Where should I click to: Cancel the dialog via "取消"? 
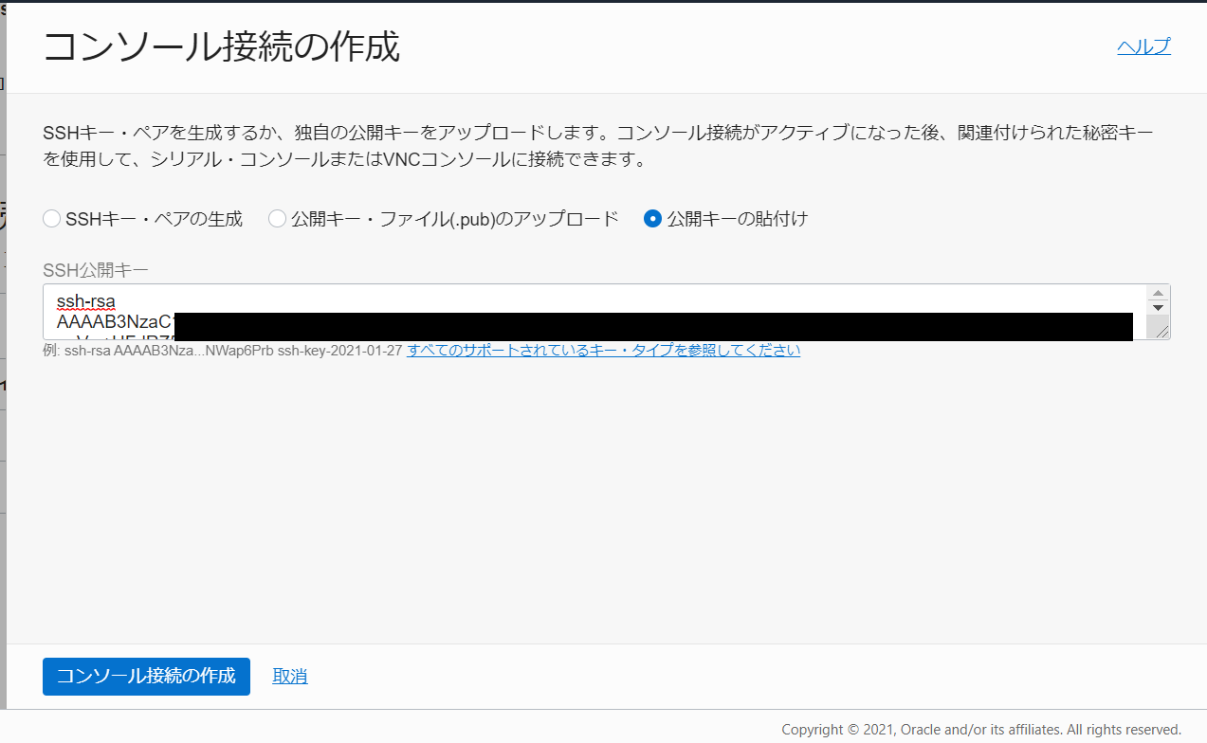click(288, 676)
